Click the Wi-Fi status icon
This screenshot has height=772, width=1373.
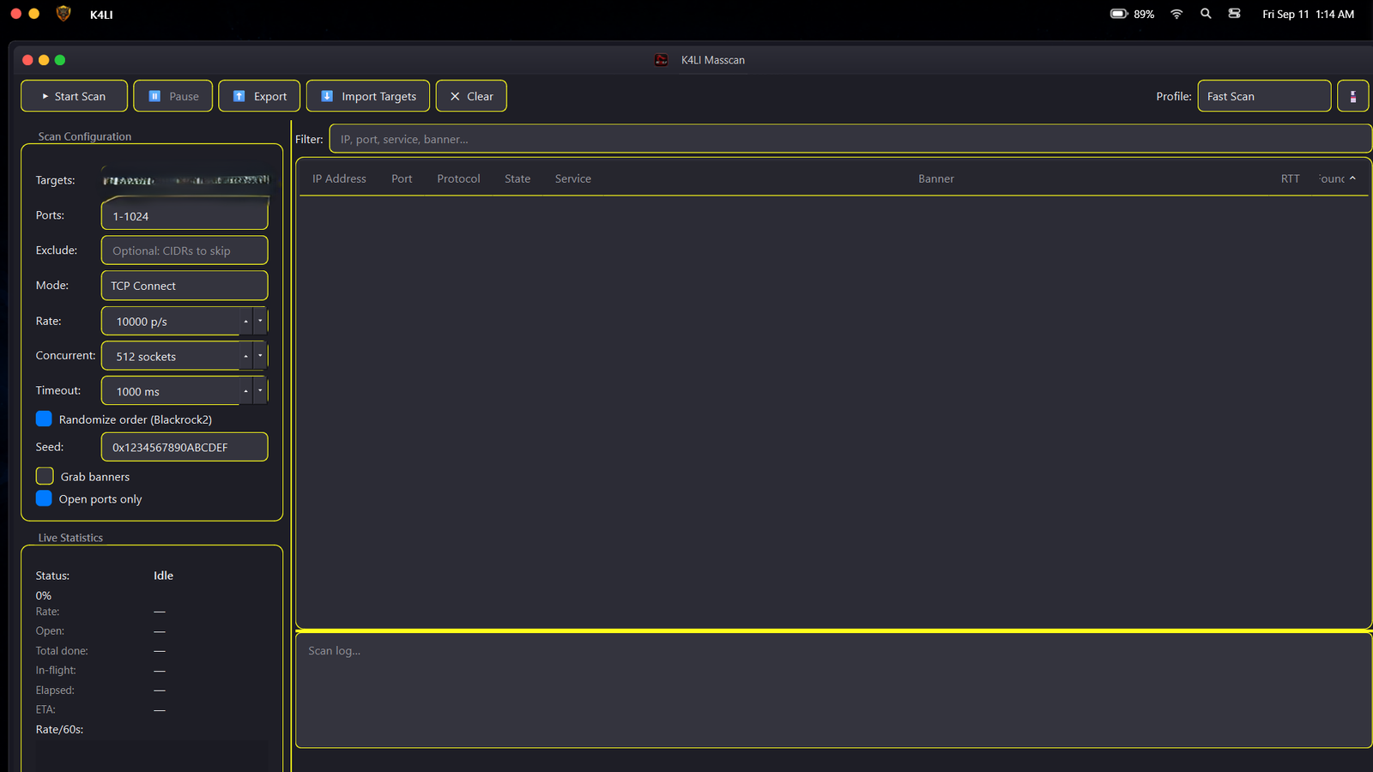[1176, 14]
